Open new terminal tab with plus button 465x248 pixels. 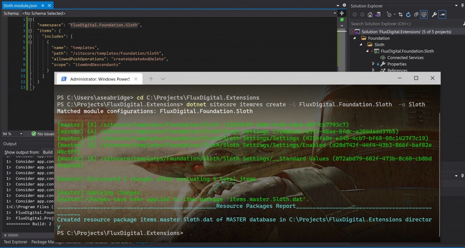151,79
